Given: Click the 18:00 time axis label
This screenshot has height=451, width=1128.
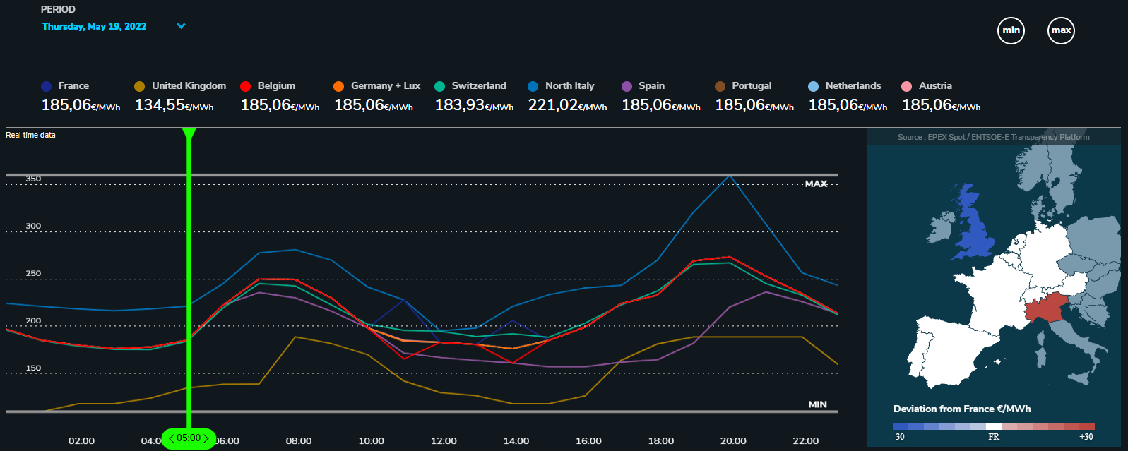Looking at the screenshot, I should [x=661, y=441].
